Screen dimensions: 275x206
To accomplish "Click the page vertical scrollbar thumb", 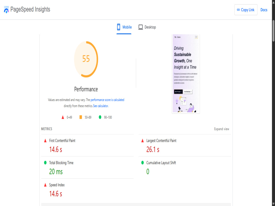I will click(273, 31).
